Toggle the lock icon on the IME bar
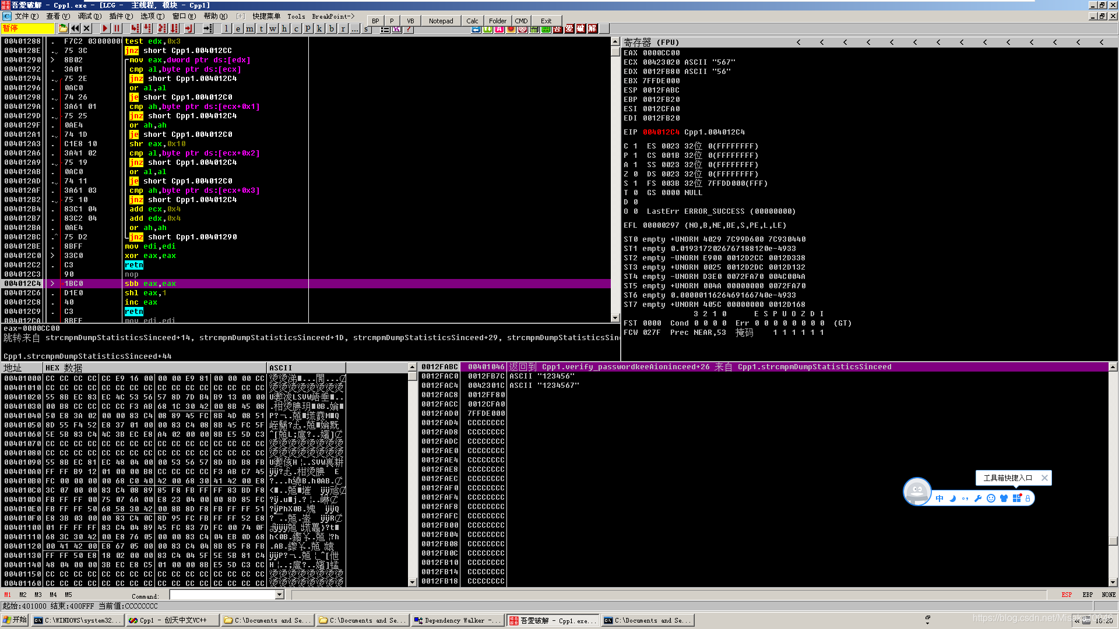 1027,498
